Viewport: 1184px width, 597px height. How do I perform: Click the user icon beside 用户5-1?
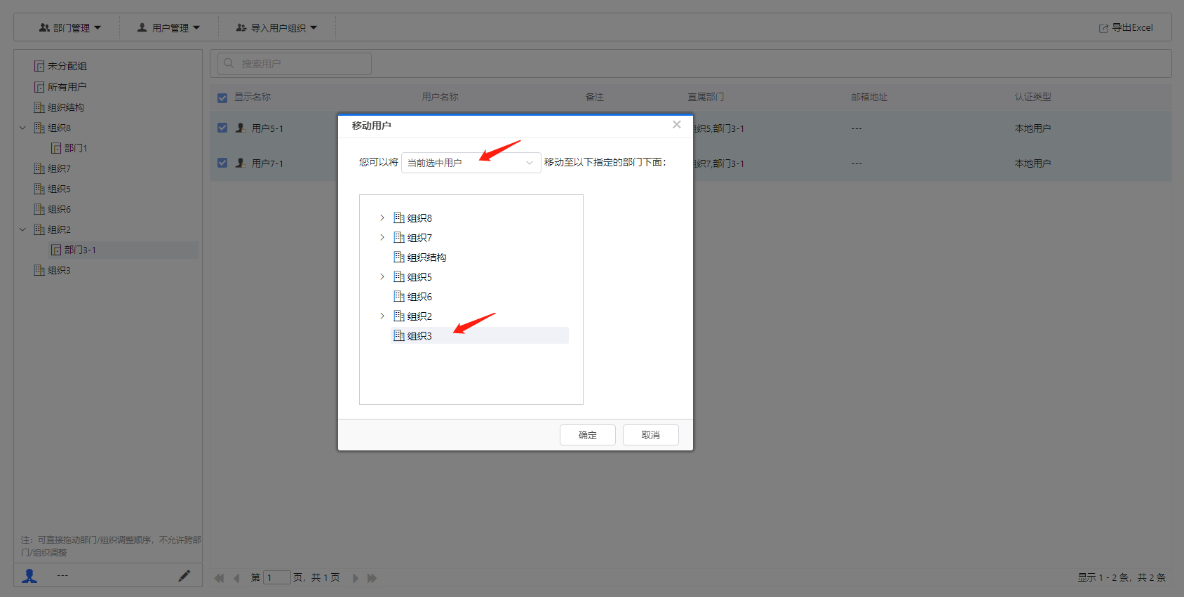pyautogui.click(x=241, y=128)
